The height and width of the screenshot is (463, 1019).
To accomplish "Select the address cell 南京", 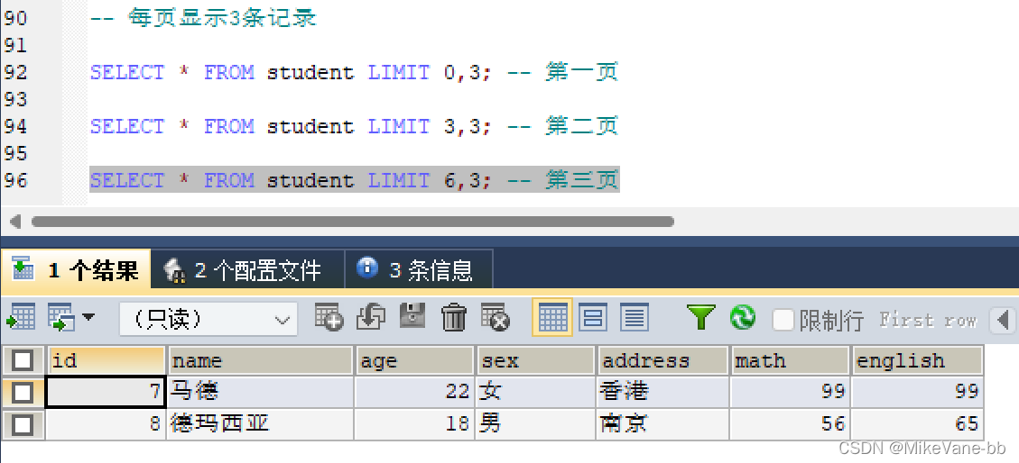I will (662, 424).
